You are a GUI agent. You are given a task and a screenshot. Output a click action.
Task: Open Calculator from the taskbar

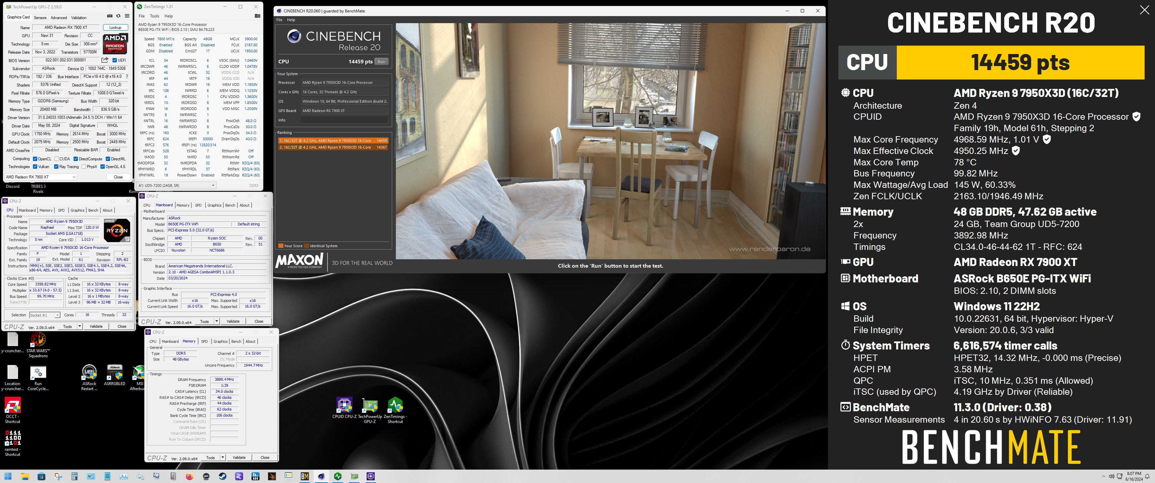[x=75, y=476]
